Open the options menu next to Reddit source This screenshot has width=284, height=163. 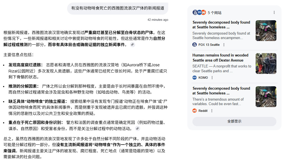click(x=212, y=111)
